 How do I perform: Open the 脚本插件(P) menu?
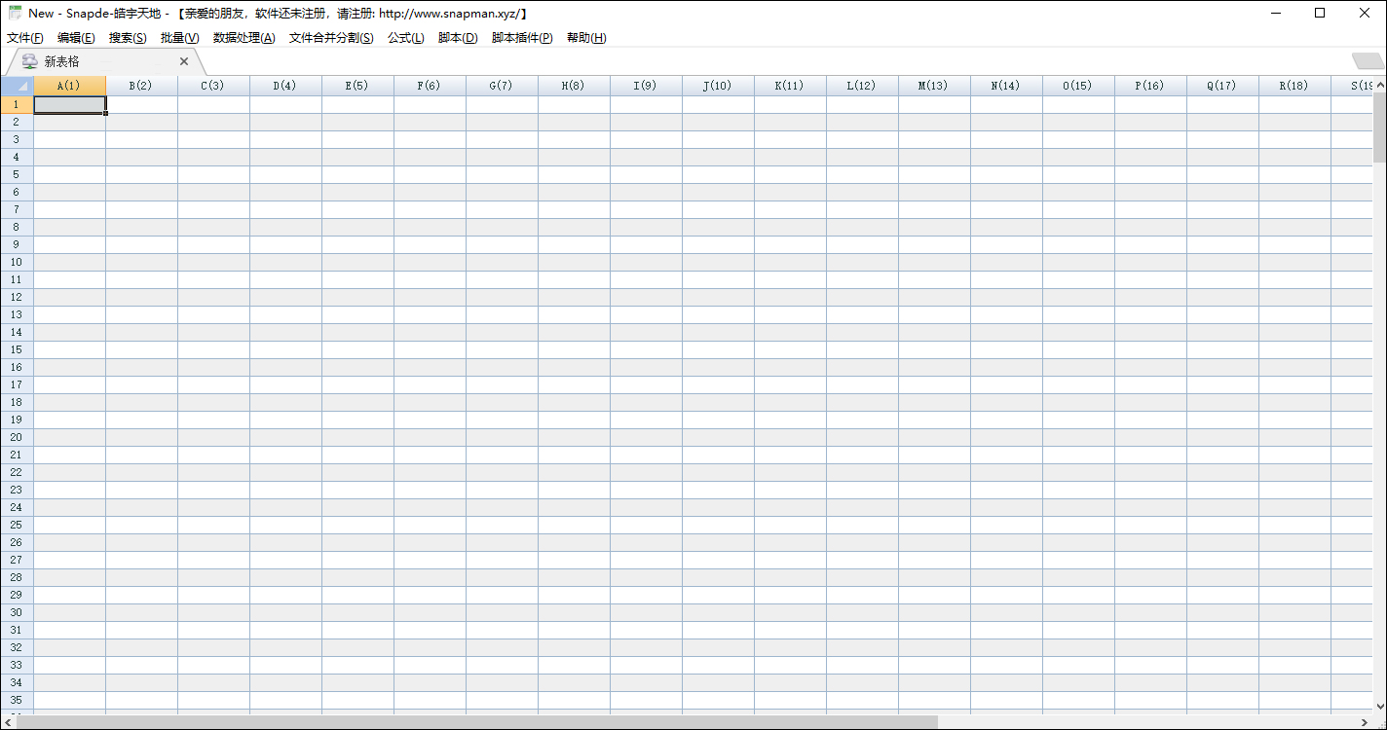pyautogui.click(x=522, y=38)
